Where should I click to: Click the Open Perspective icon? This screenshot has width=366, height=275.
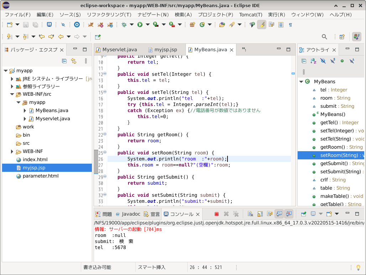(x=342, y=37)
